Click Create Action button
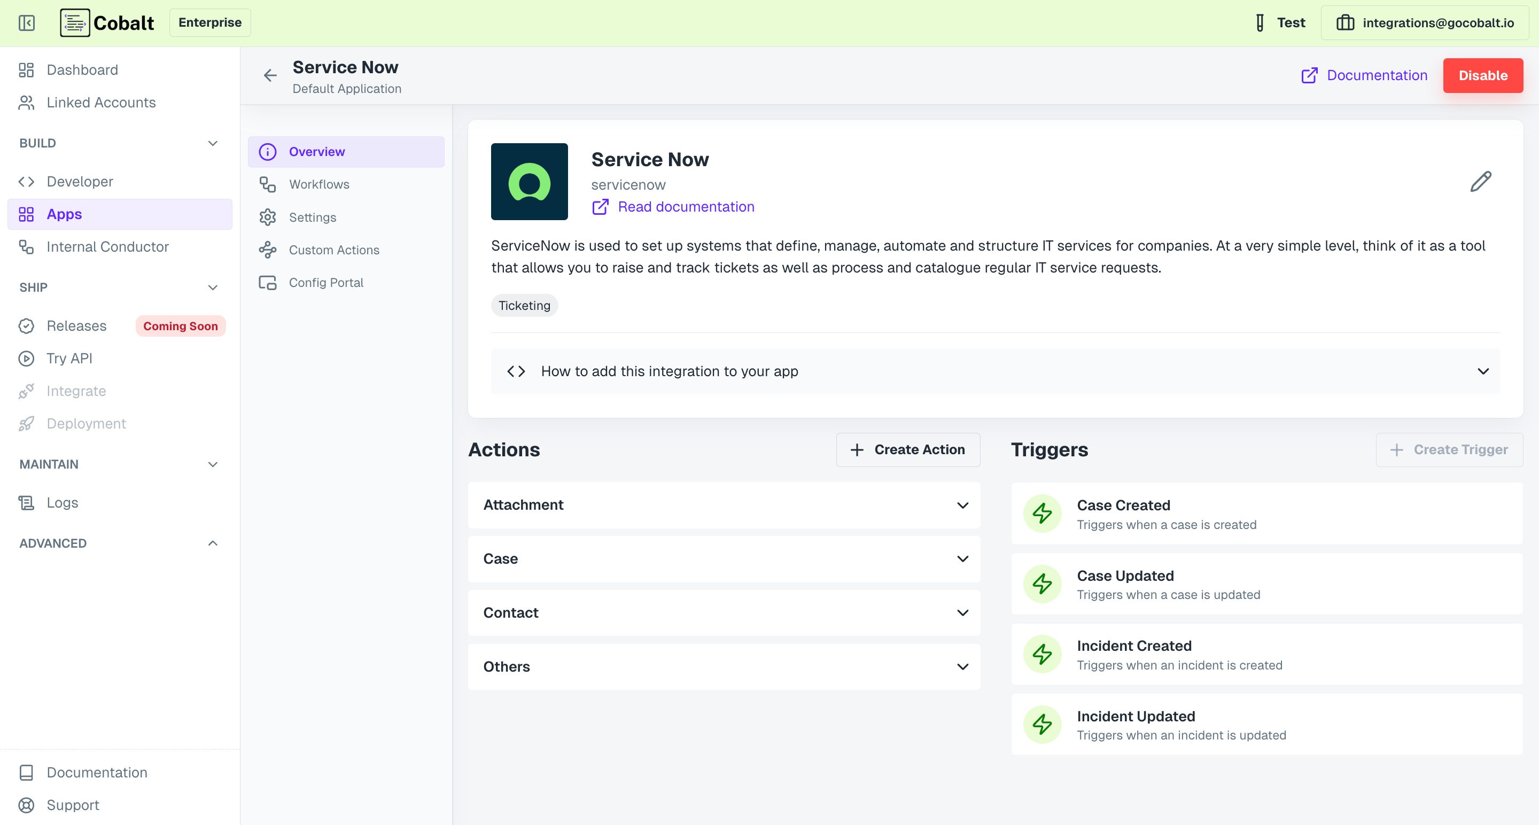 pos(907,450)
